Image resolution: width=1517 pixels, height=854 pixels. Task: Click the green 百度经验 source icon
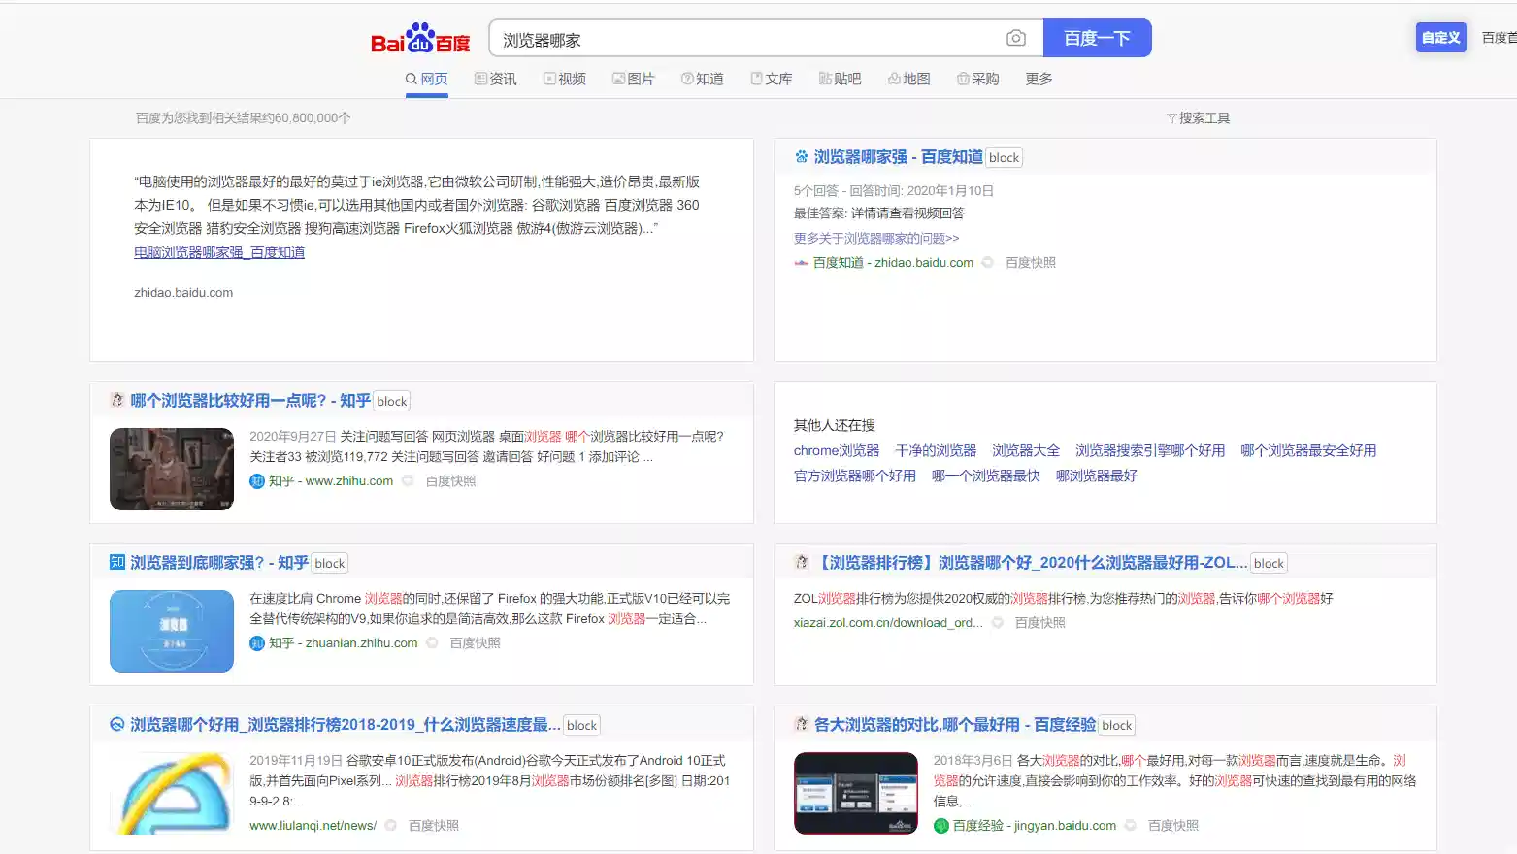[940, 826]
